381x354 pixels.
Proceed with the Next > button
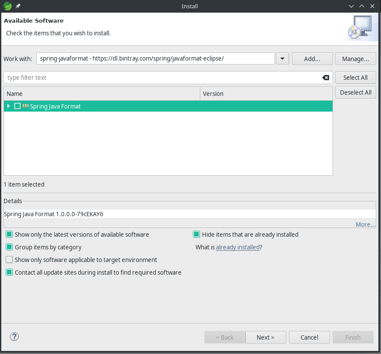click(x=266, y=337)
